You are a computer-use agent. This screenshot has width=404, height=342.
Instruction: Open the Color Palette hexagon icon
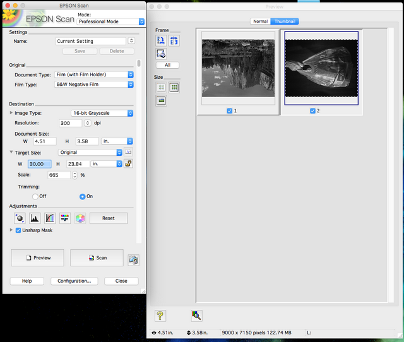(x=80, y=218)
